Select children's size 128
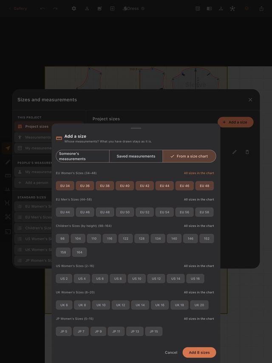This screenshot has width=272, height=363. tap(142, 238)
